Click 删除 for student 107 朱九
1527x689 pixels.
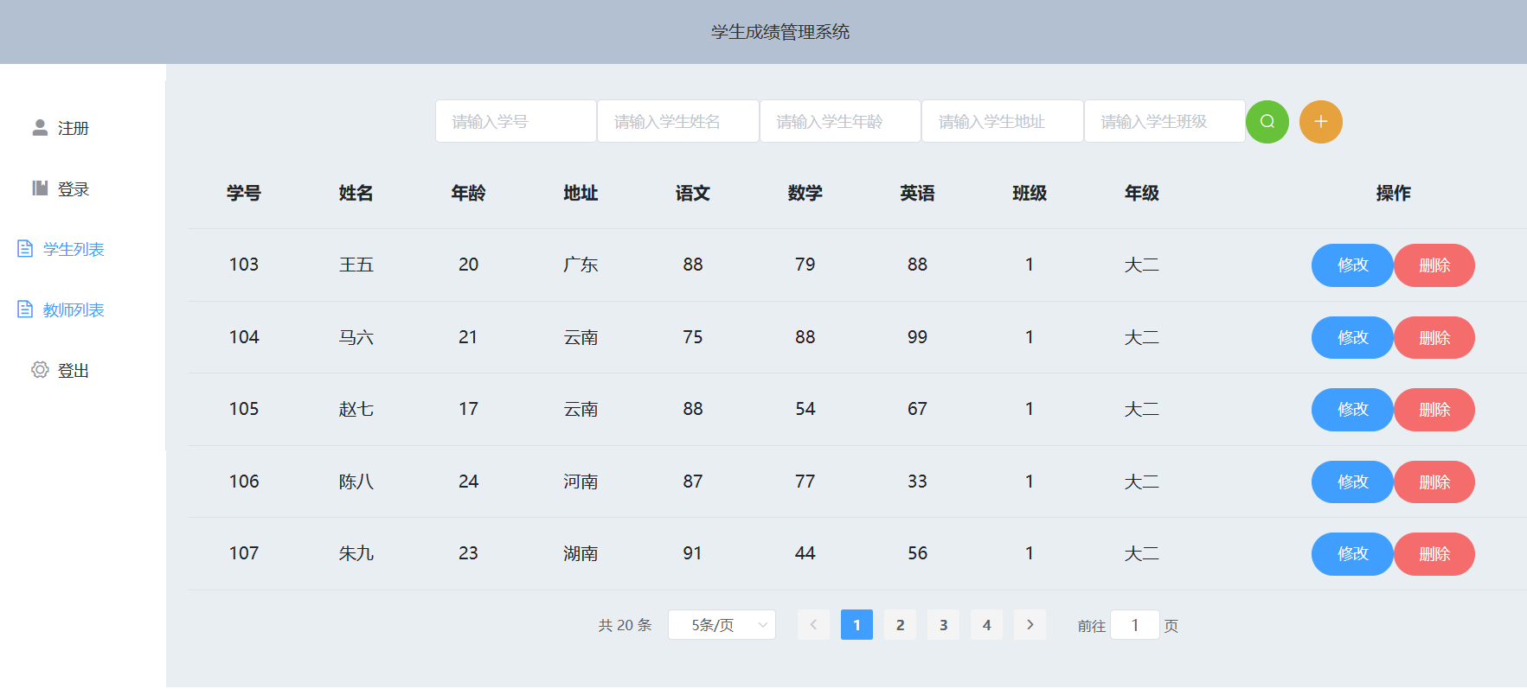(1434, 554)
